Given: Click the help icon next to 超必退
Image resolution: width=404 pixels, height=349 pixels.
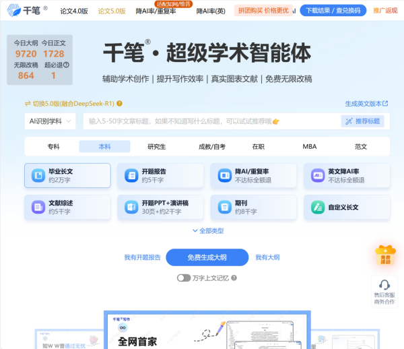Looking at the screenshot, I should (66, 65).
